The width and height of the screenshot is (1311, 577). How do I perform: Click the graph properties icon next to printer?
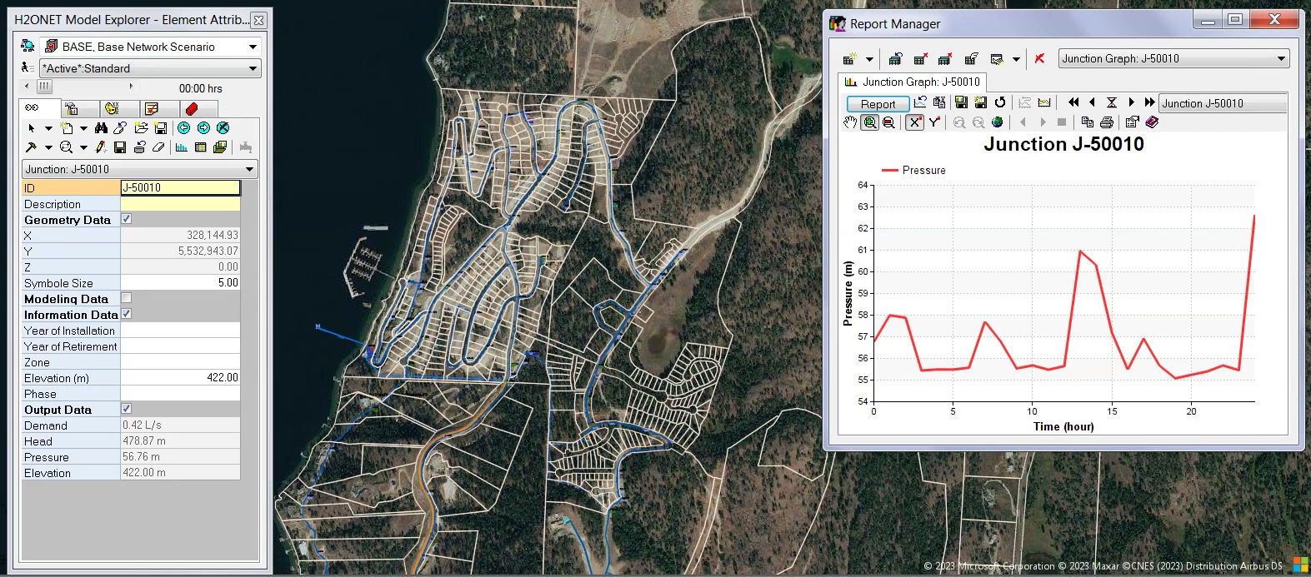1132,122
